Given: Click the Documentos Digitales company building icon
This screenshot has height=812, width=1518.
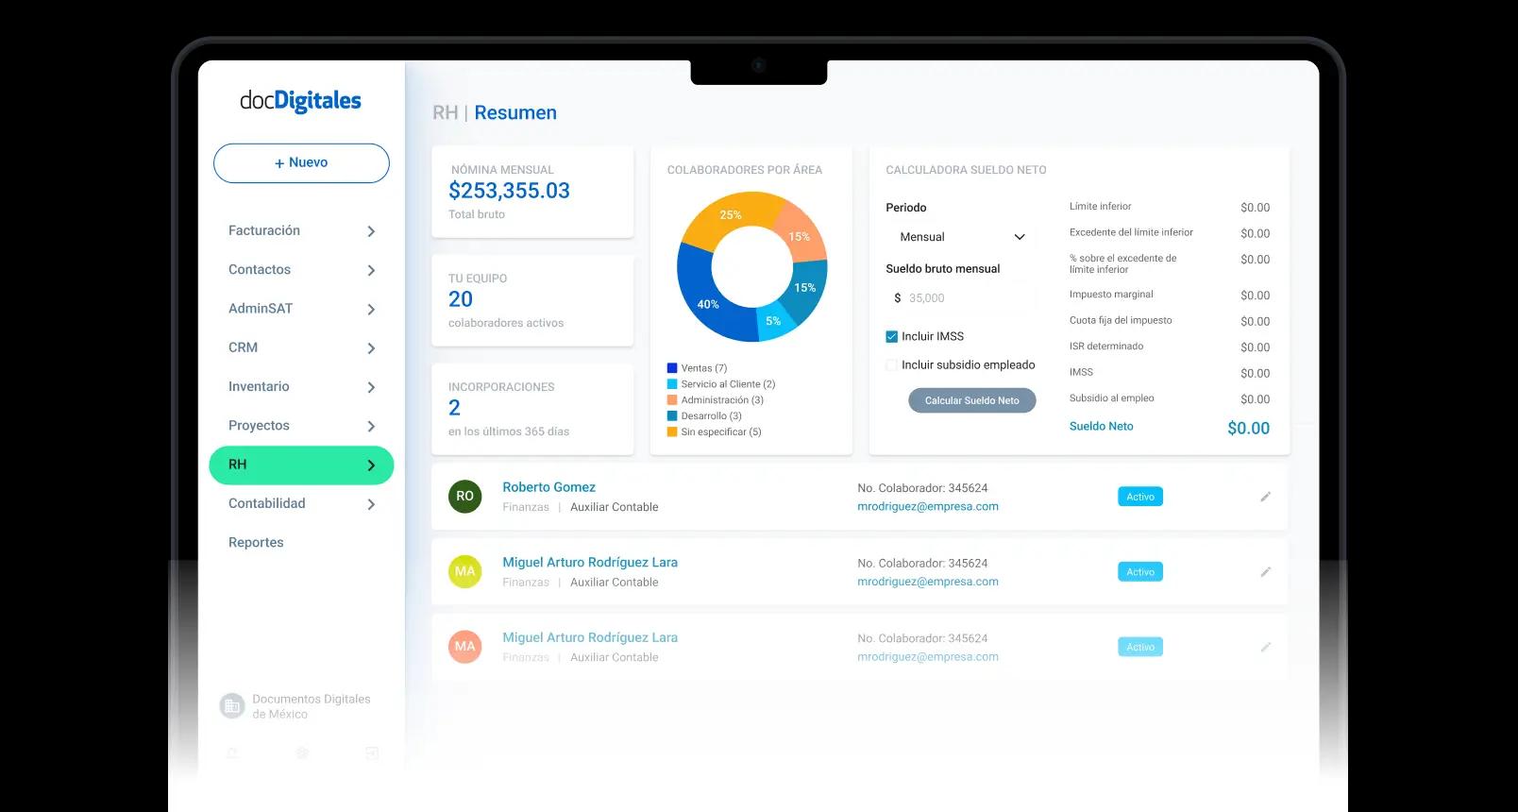Looking at the screenshot, I should click(231, 706).
